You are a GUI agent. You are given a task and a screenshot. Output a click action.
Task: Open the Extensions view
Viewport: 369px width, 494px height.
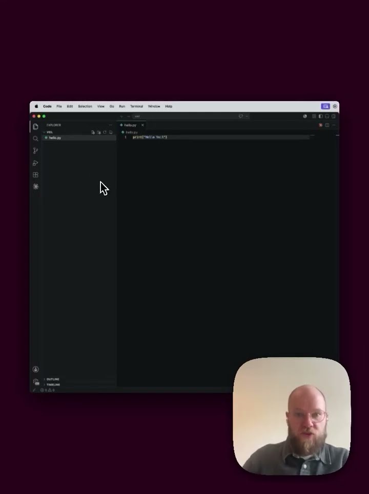35,175
